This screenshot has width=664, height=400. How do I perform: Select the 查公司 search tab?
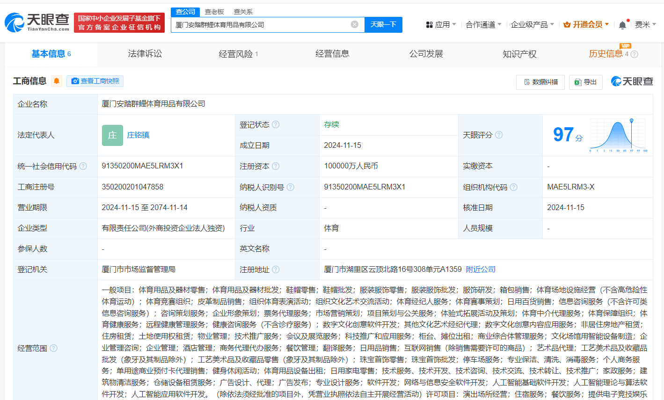point(185,12)
